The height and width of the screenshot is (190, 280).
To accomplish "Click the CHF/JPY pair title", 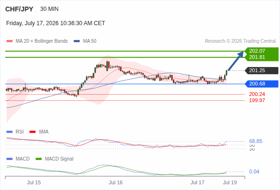I will pyautogui.click(x=19, y=9).
